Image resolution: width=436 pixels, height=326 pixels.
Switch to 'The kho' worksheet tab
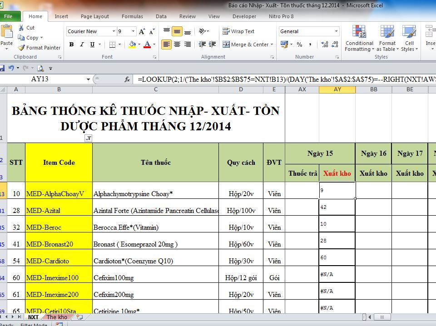point(57,317)
